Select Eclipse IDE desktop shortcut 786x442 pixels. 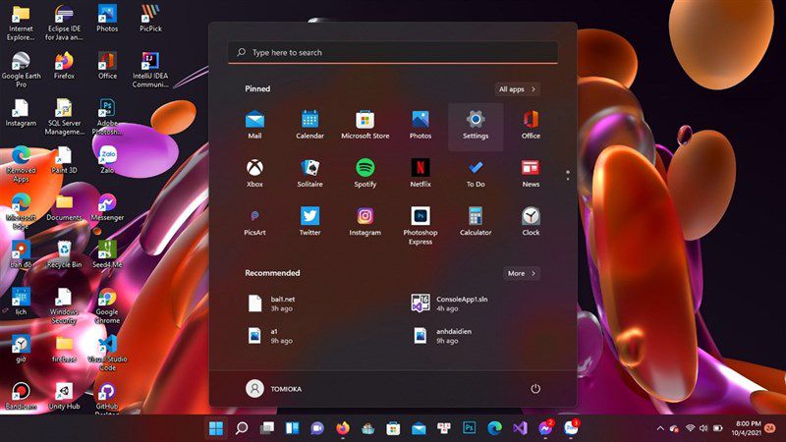pos(64,23)
